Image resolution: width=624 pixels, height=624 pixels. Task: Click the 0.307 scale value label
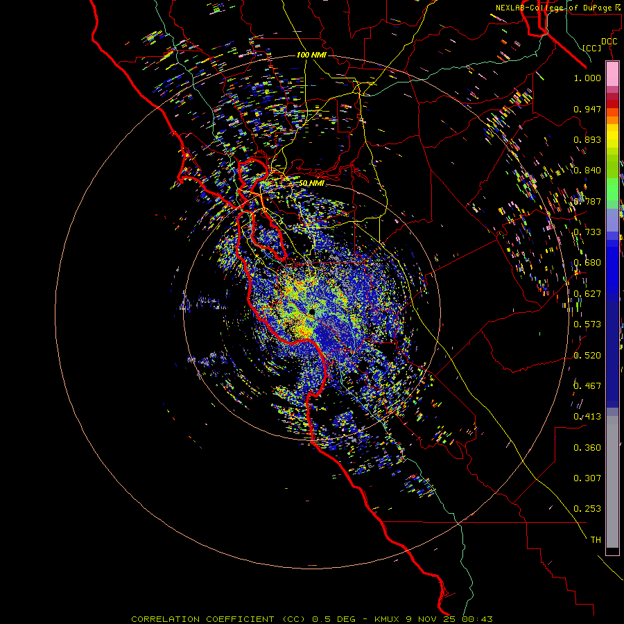[x=587, y=478]
